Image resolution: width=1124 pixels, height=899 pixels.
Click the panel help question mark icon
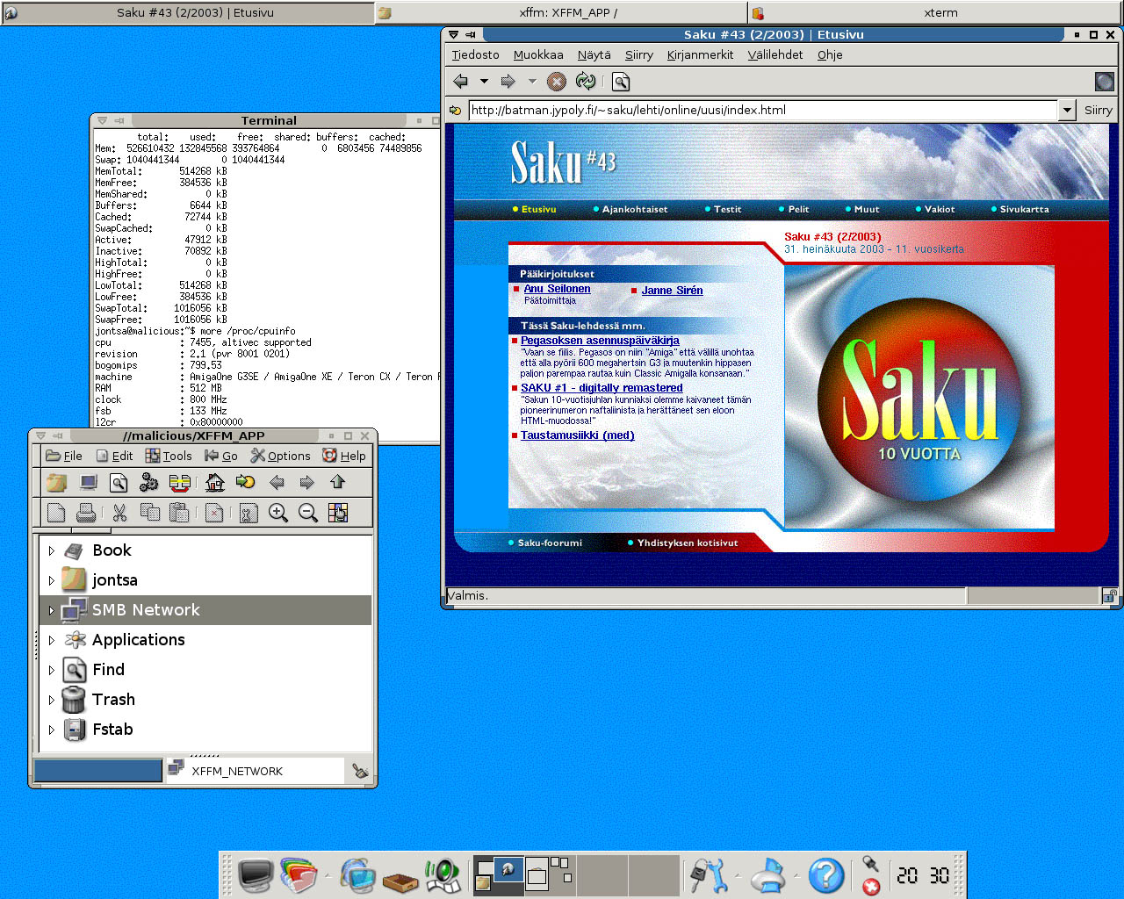pyautogui.click(x=825, y=875)
